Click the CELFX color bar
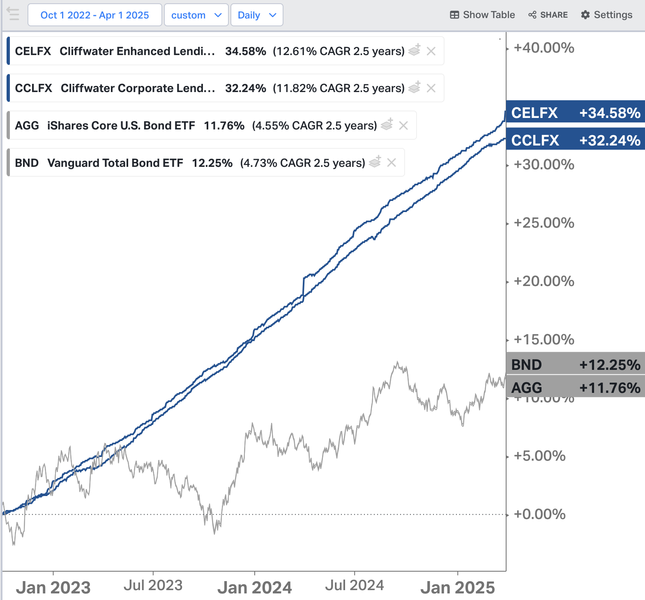The image size is (645, 600). (x=8, y=51)
